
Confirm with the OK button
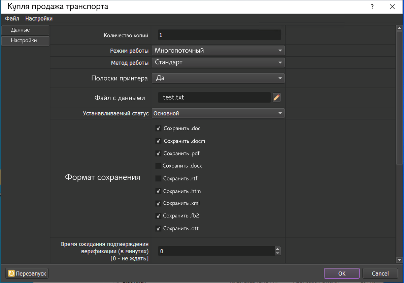342,273
